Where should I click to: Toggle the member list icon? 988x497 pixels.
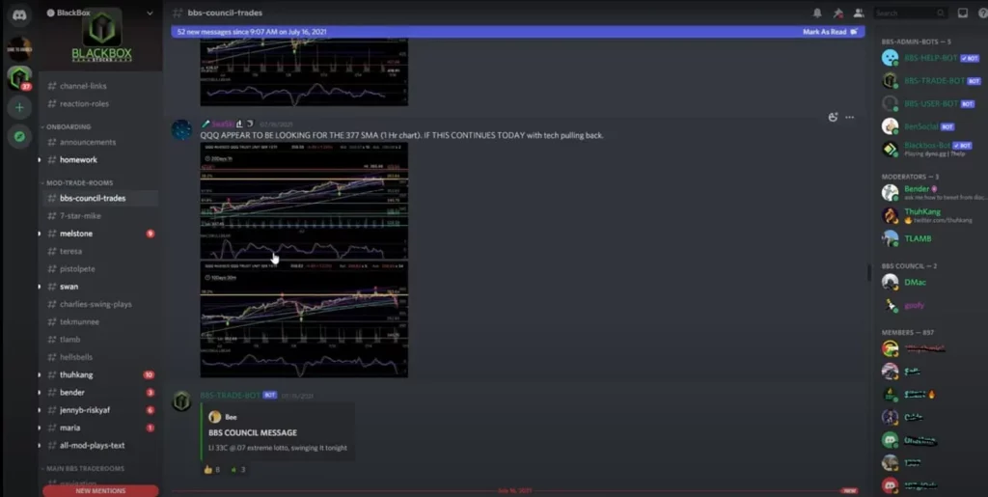point(858,13)
